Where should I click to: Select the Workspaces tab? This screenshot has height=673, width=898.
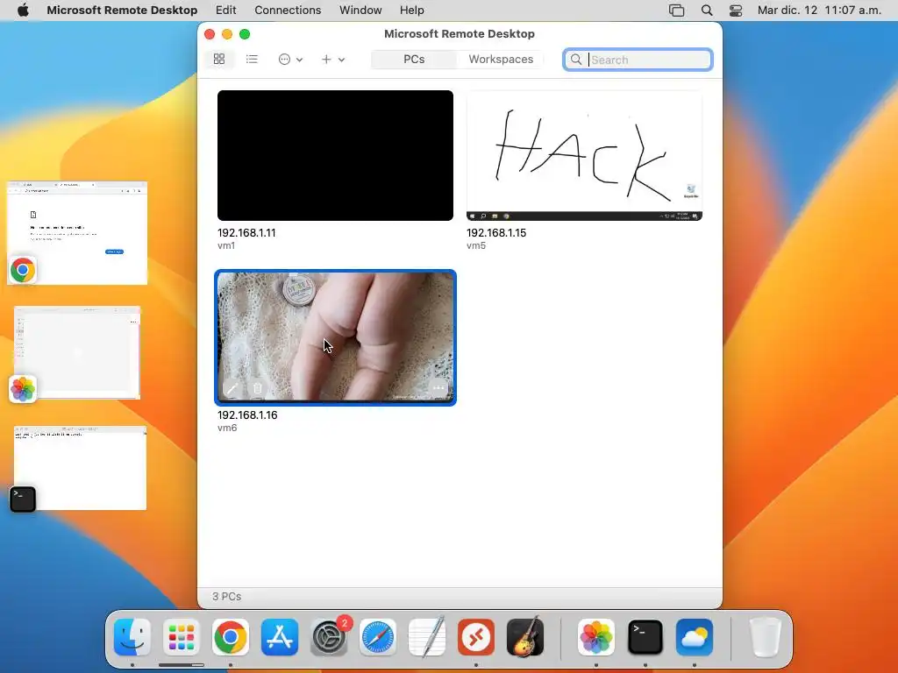501,59
